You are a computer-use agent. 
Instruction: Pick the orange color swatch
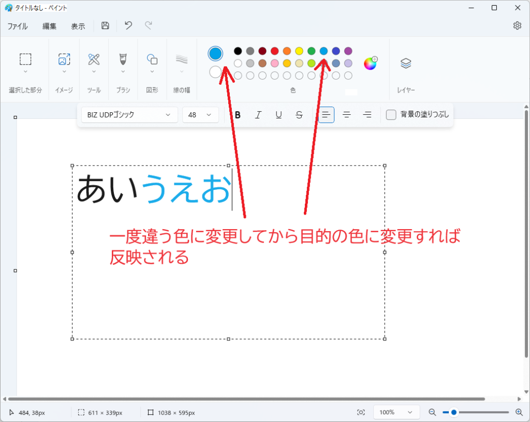coord(287,51)
